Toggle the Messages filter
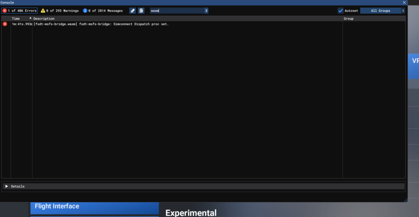 [x=103, y=10]
